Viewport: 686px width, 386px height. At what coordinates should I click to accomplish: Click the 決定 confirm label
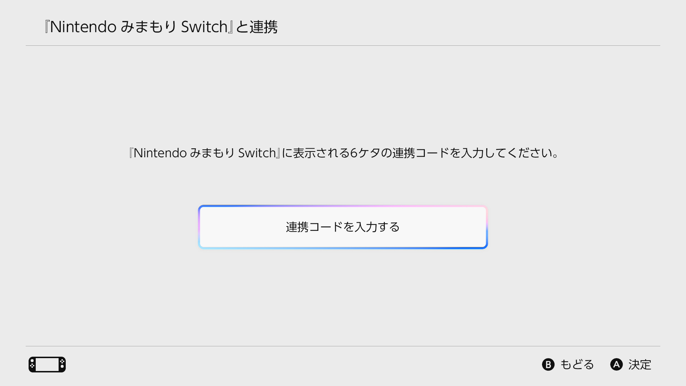click(x=640, y=365)
